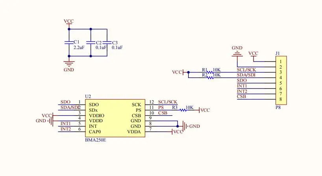The image size is (322, 176).
Task: Click the INT1 net label at J1 pin 6
Action: coord(242,86)
